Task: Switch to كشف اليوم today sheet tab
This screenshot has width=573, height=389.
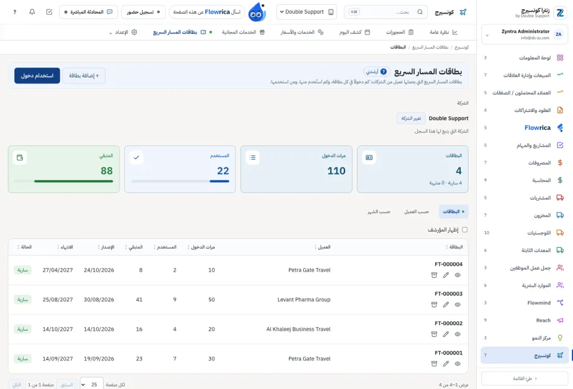Action: pos(355,32)
